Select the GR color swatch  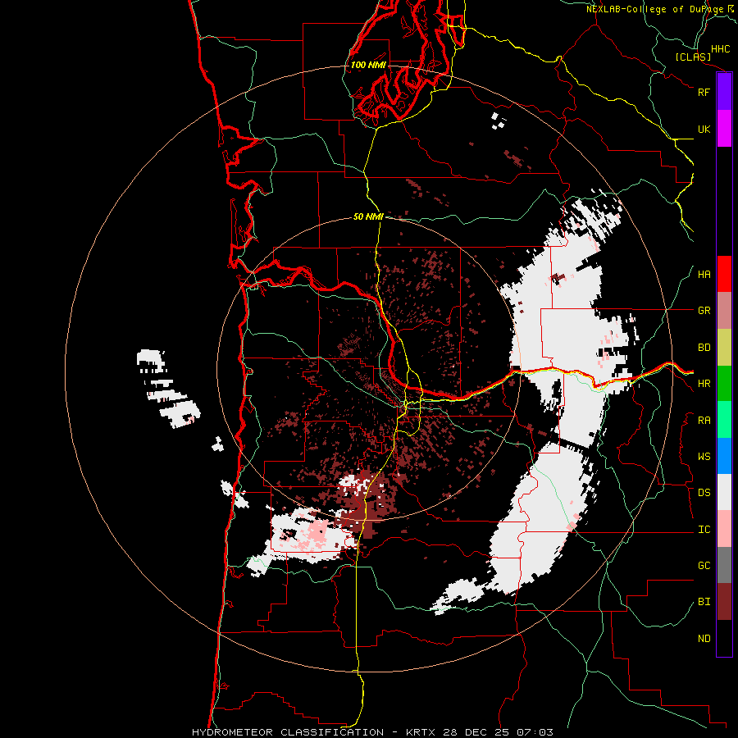point(724,311)
